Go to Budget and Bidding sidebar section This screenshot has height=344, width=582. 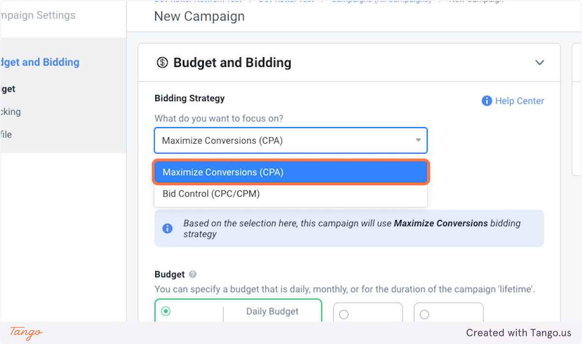point(40,62)
